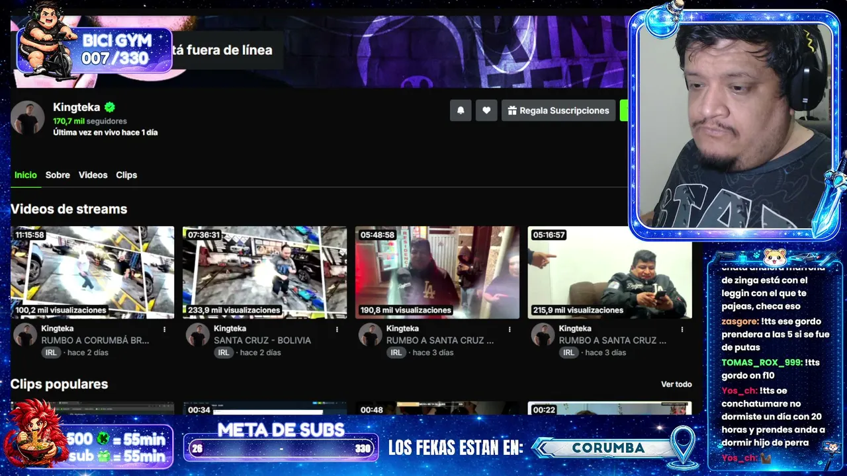Click the "215,9 mil visualizaciones" view count
Viewport: 847px width, 476px height.
[578, 310]
